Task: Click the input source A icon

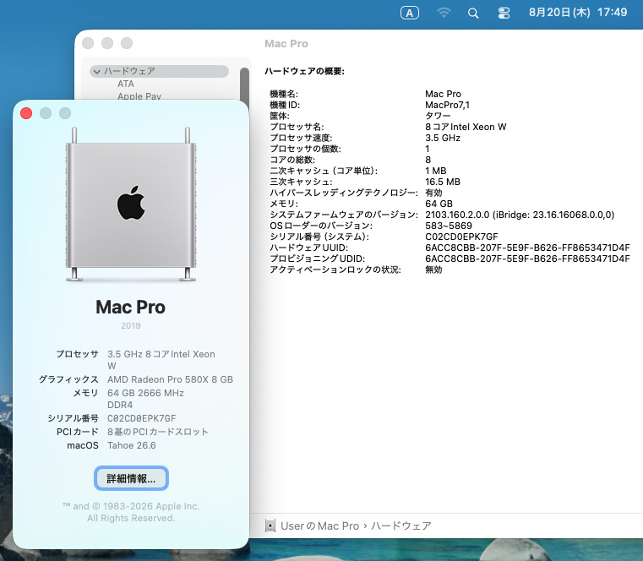Action: tap(409, 14)
